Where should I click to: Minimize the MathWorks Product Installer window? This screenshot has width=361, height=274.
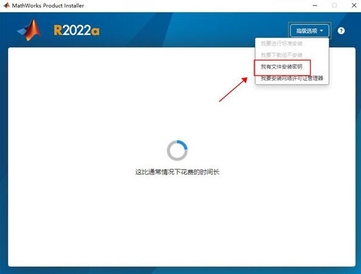pos(315,5)
